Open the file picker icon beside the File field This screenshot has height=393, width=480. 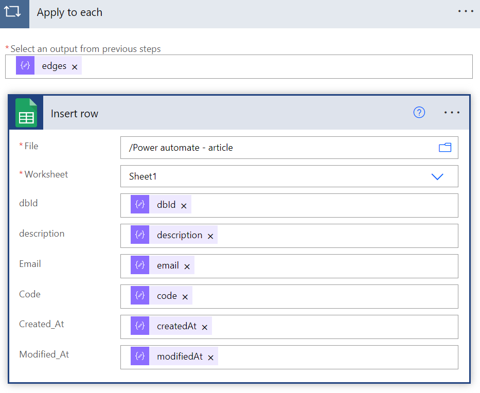click(445, 147)
